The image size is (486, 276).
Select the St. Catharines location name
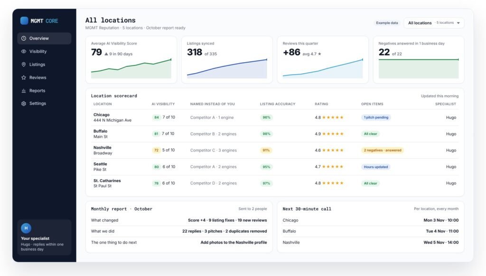[107, 181]
